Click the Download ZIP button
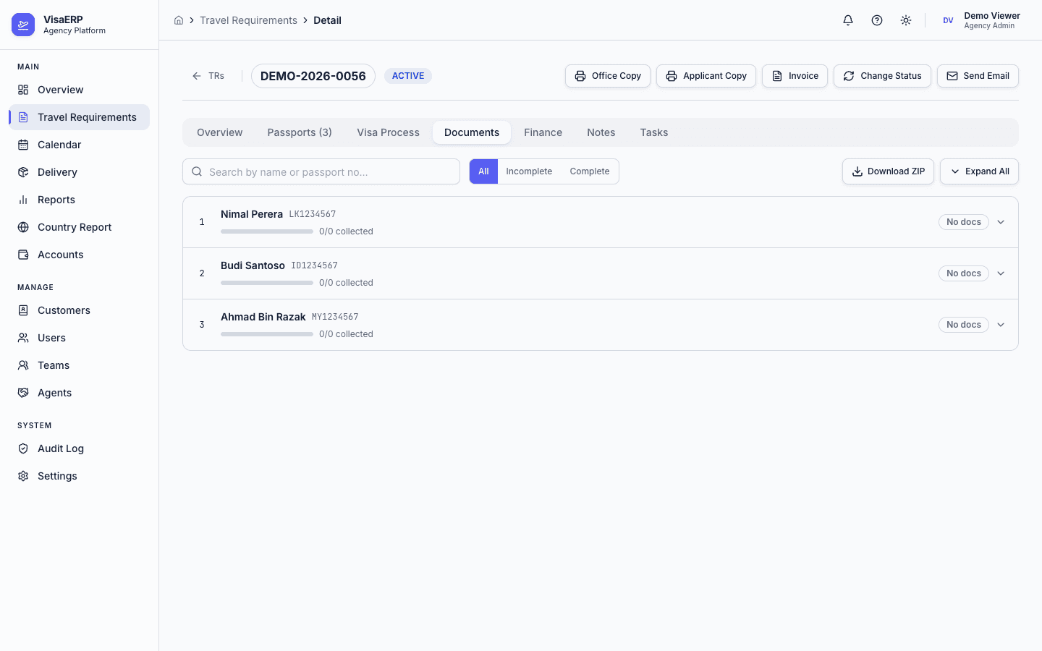 click(888, 171)
